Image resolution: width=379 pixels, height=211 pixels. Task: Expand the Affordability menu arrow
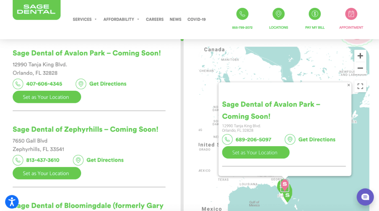coord(138,19)
